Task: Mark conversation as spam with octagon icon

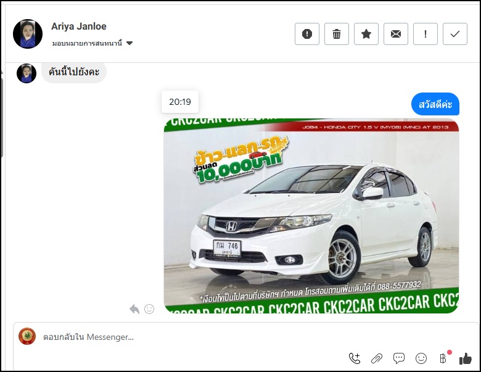Action: coord(307,34)
